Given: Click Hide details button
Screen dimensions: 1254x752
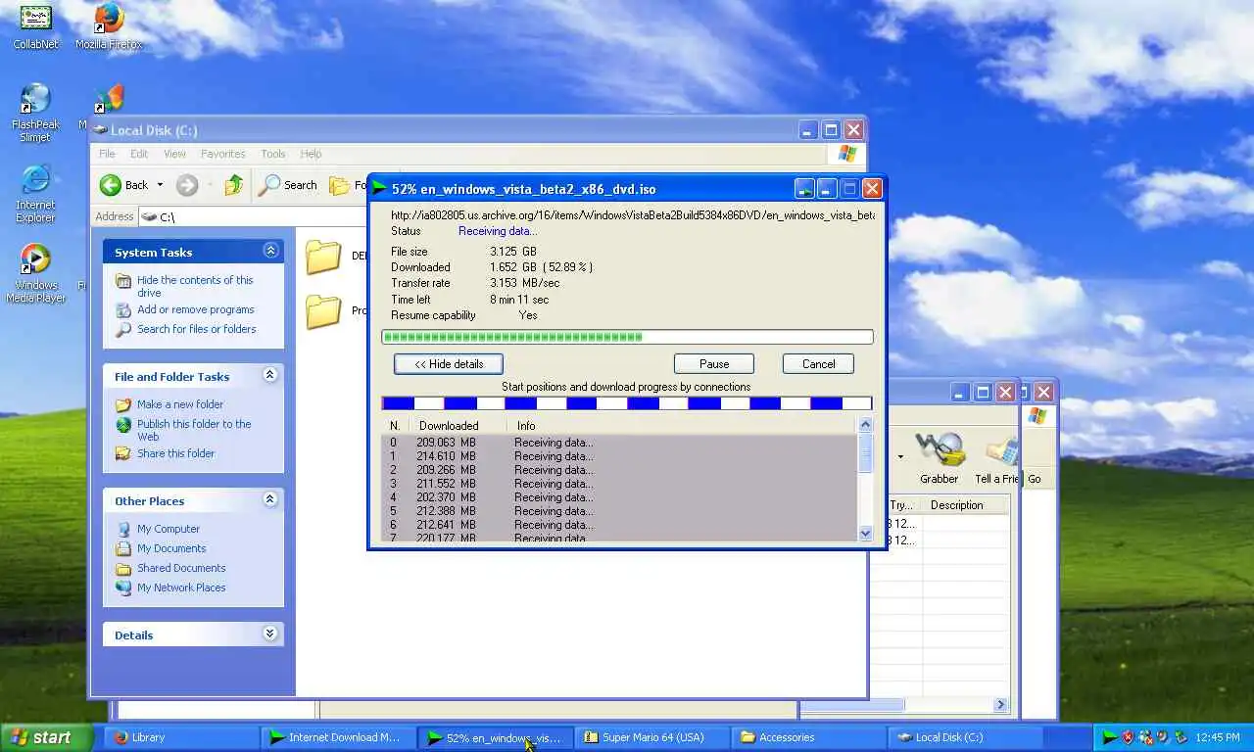Looking at the screenshot, I should click(x=449, y=364).
